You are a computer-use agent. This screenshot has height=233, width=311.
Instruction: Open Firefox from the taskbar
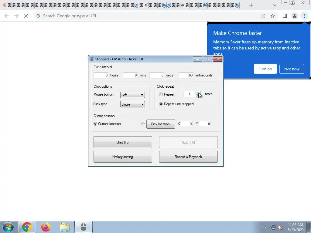[46, 227]
